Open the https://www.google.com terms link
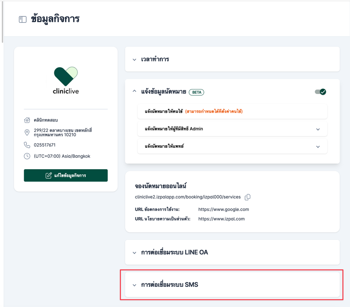 [224, 209]
